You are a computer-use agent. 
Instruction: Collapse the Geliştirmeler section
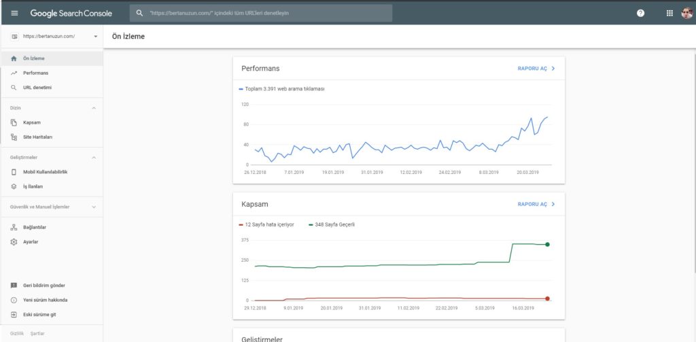(94, 158)
